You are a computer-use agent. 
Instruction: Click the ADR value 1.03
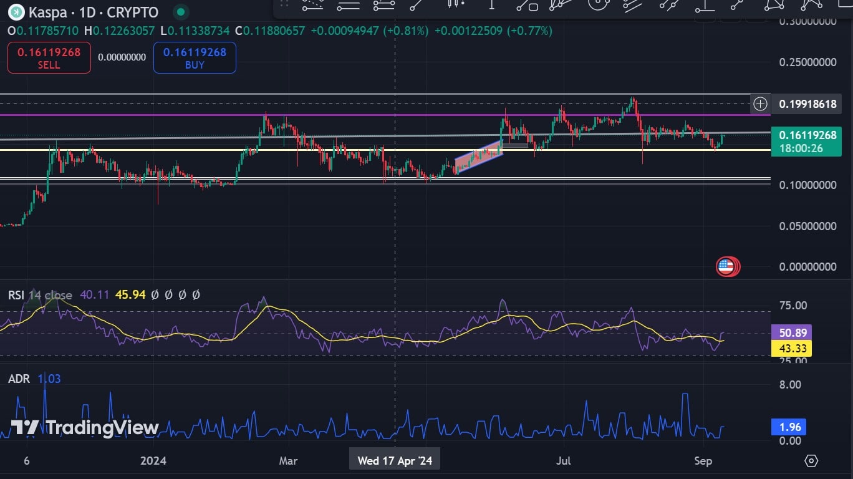[x=49, y=379]
